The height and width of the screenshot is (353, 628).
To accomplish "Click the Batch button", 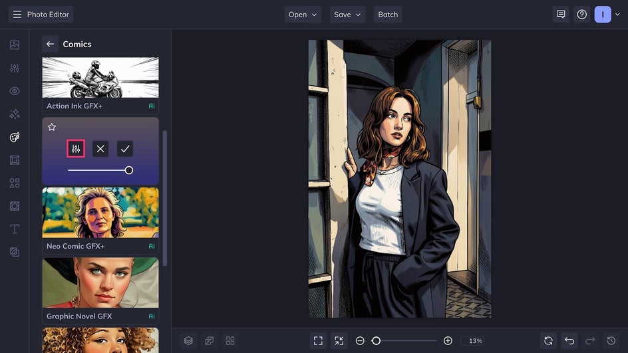I will tap(388, 15).
